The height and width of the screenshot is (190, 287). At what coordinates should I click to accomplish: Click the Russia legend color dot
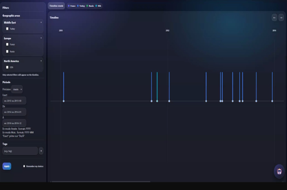tap(87, 6)
